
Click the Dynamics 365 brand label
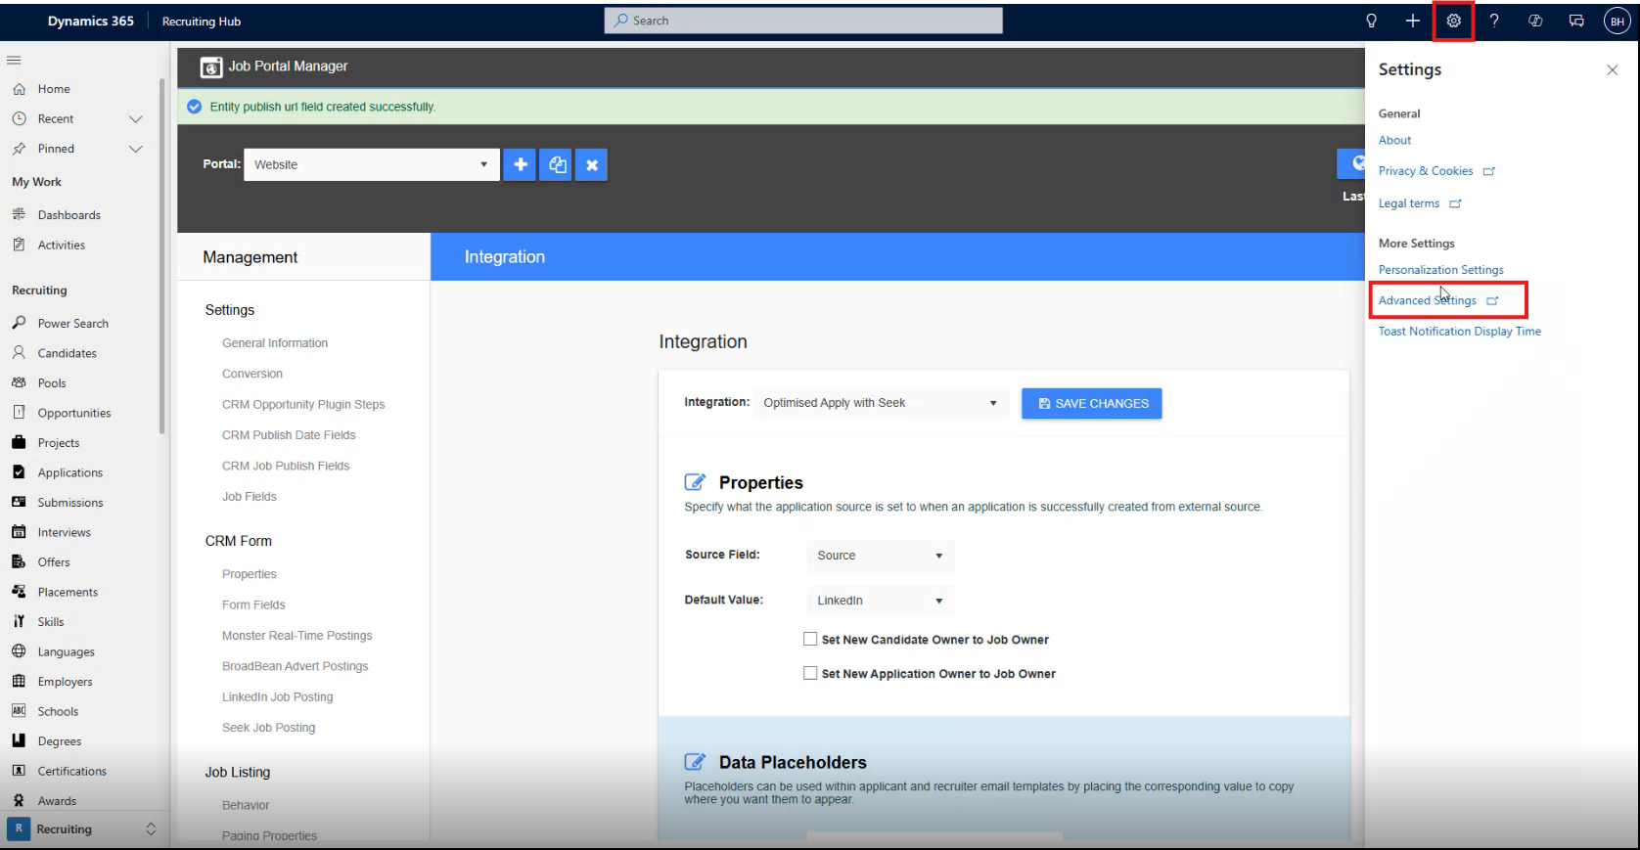coord(91,21)
